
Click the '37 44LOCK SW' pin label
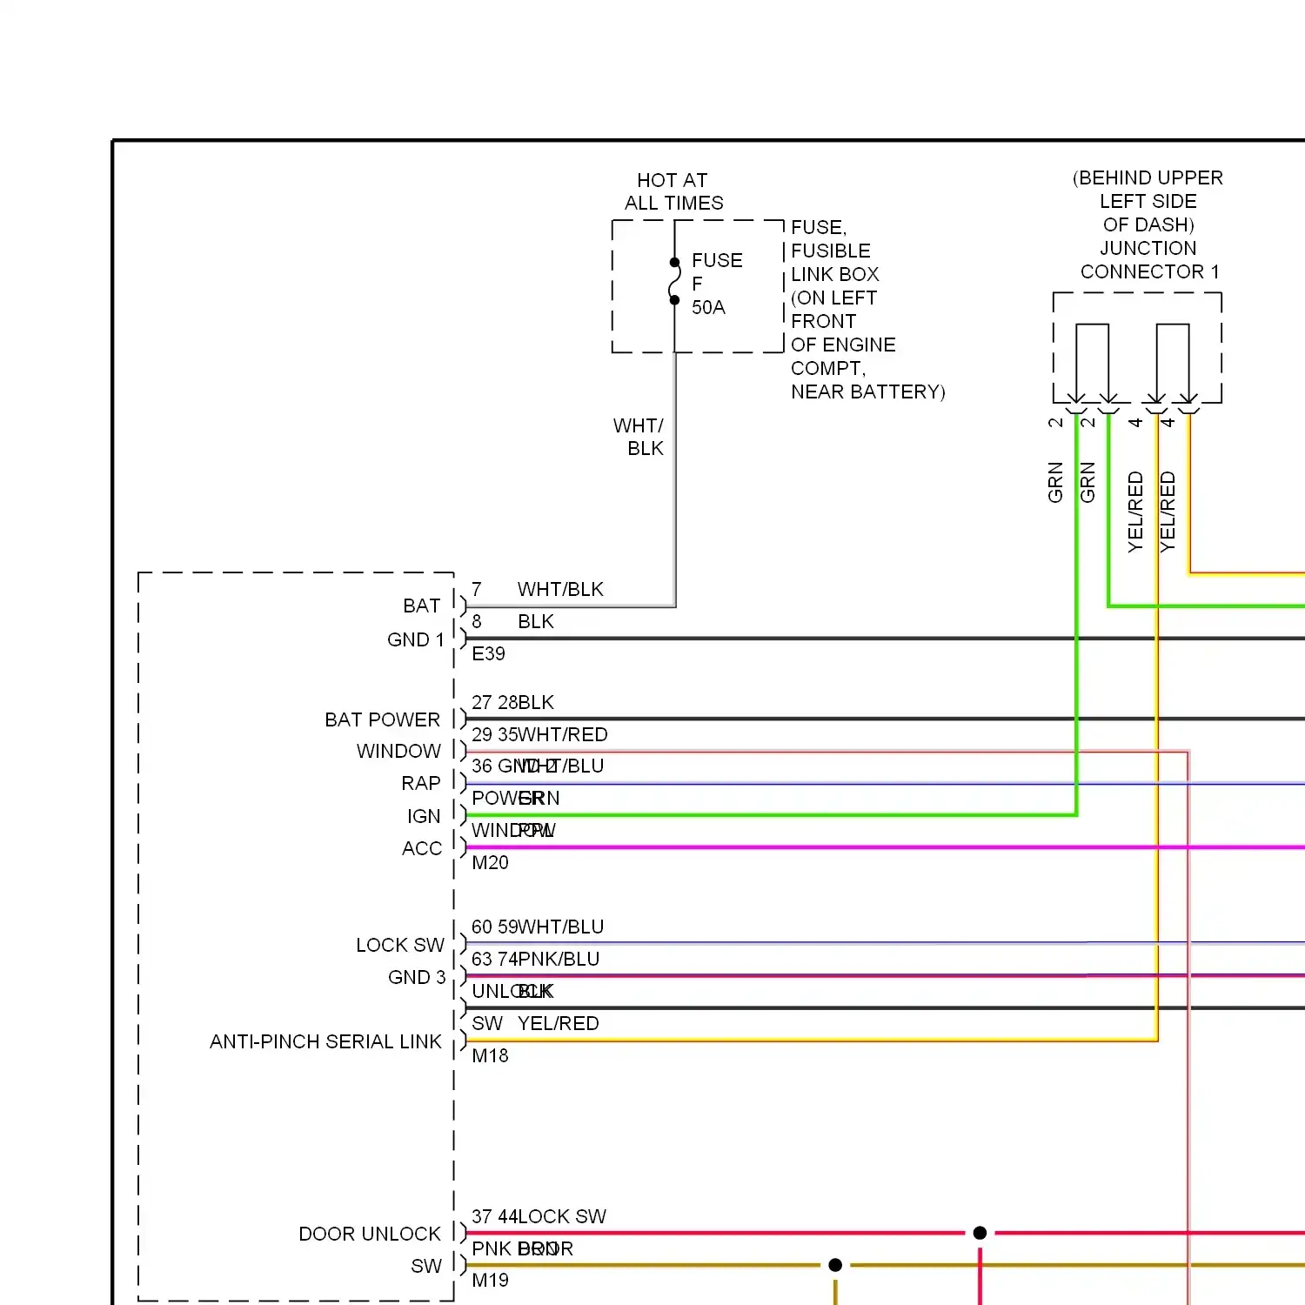tap(539, 1216)
